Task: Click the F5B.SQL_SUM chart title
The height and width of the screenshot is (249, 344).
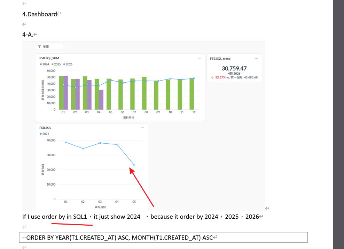Action: (x=49, y=58)
